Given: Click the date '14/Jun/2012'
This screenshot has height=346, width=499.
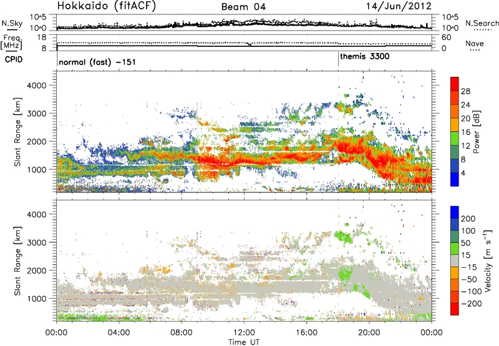Looking at the screenshot, I should [399, 6].
